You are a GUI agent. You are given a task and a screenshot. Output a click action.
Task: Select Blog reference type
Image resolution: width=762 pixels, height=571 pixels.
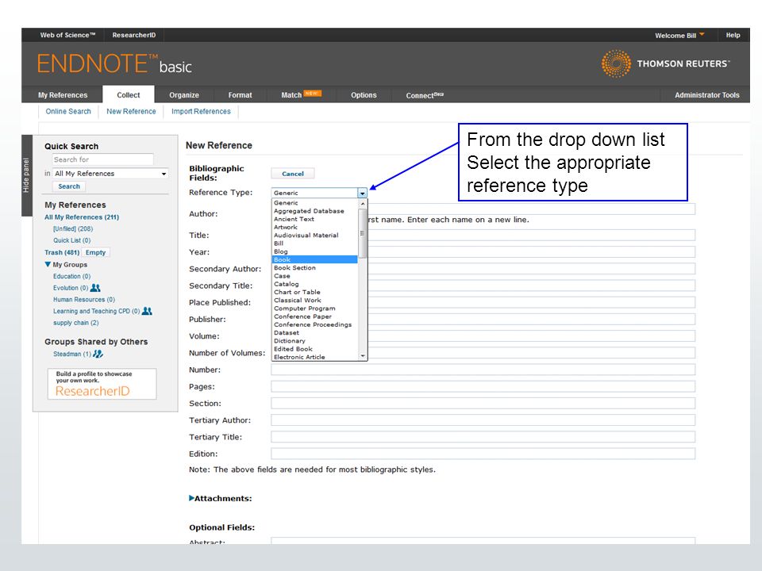coord(315,251)
